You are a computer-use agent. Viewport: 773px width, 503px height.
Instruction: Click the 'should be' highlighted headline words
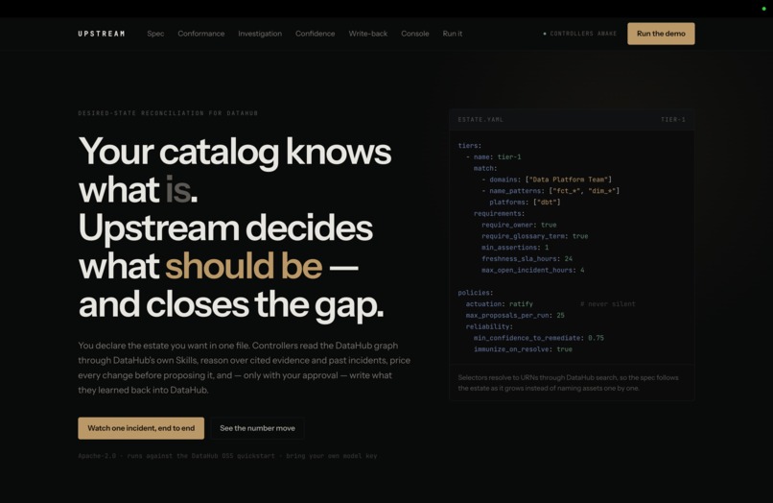pos(244,266)
